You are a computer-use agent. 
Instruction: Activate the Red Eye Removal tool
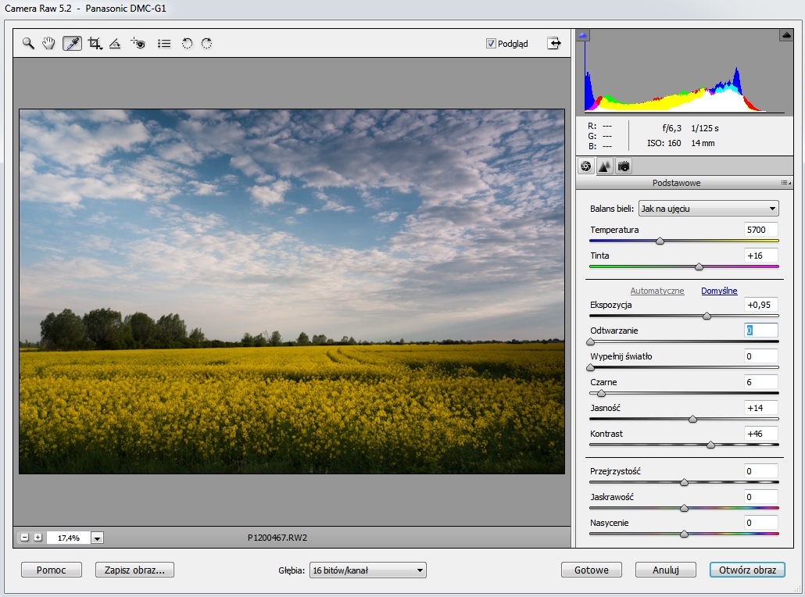coord(138,44)
